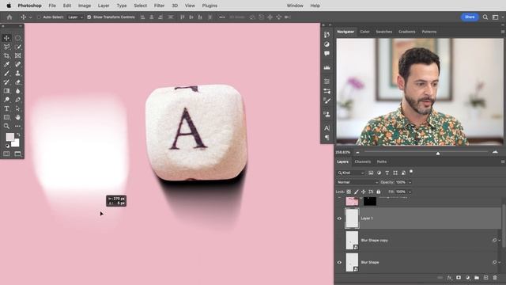Select the Eraser tool

tap(17, 82)
